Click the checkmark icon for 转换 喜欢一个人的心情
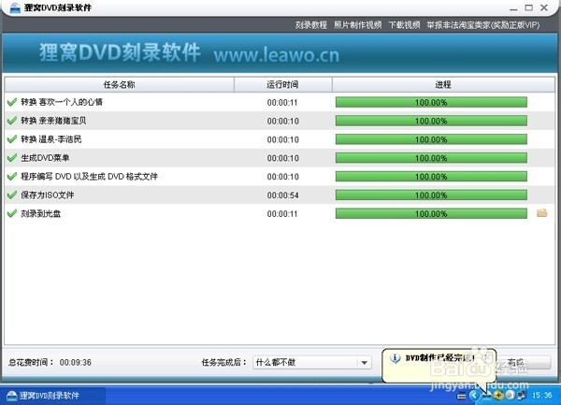Viewport: 561px width, 405px height. coord(12,102)
